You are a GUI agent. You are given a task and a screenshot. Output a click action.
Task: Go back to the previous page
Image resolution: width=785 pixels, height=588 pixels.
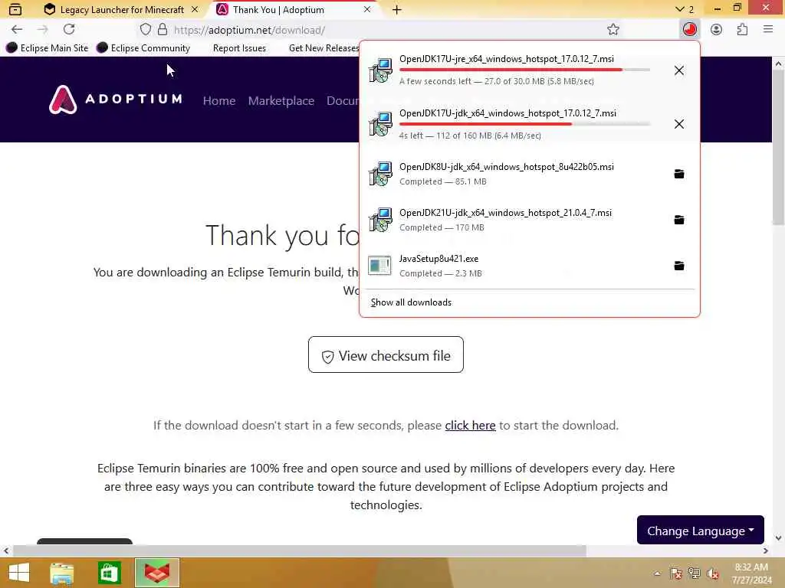pyautogui.click(x=17, y=30)
